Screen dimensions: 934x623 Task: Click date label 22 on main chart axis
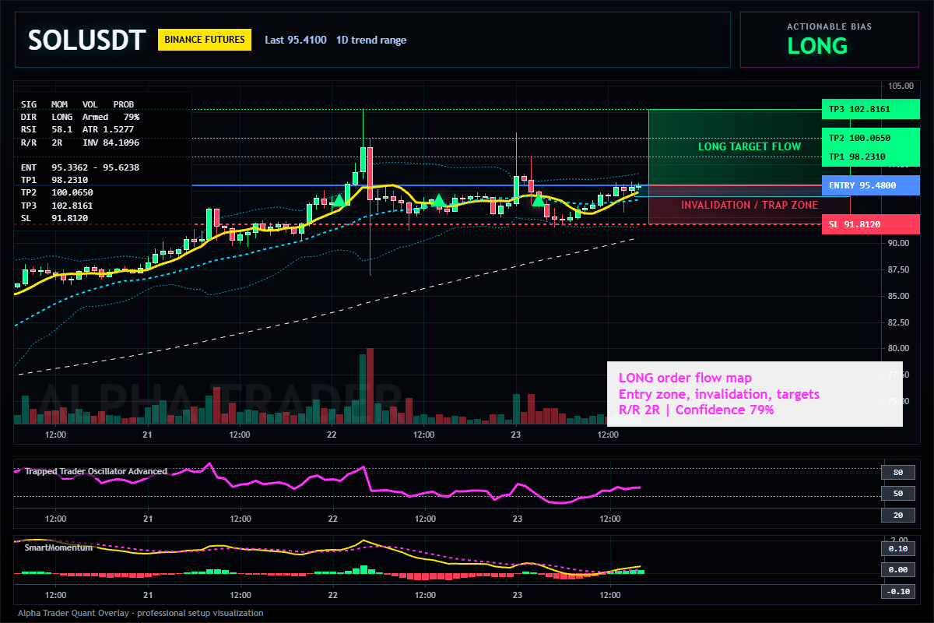point(332,435)
